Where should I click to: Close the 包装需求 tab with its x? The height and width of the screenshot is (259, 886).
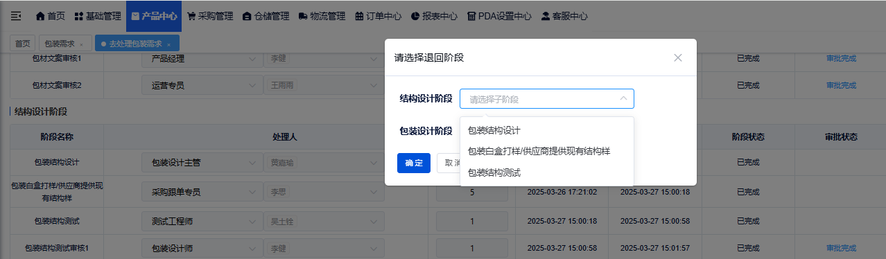81,44
